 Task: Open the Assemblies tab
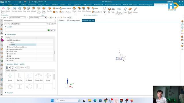tap(32, 5)
